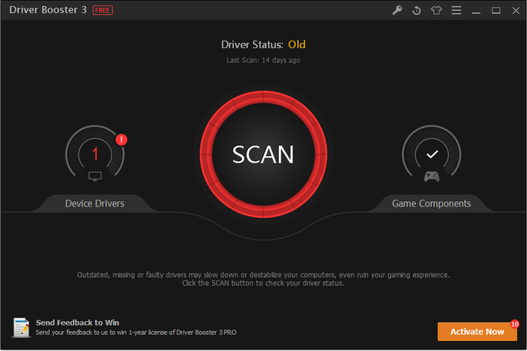Viewport: 527px width, 351px height.
Task: Maximize the Driver Booster window
Action: 496,11
